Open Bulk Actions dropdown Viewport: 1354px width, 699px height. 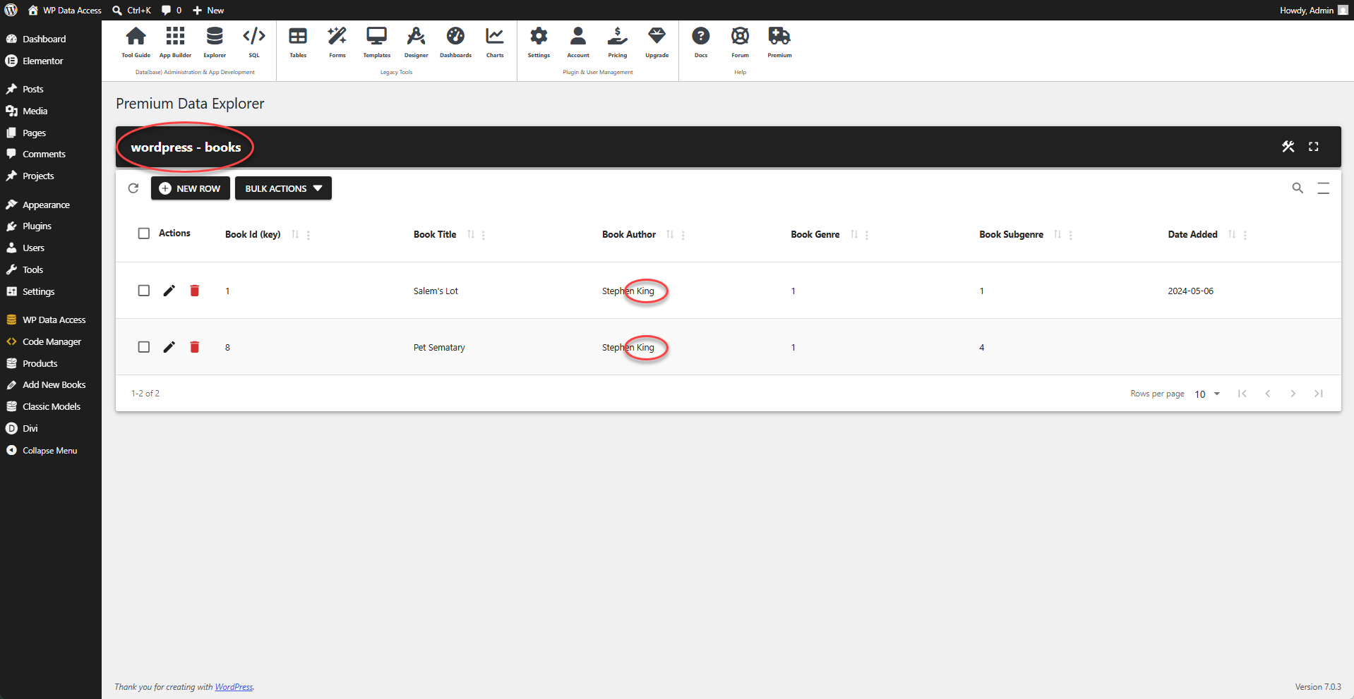(x=283, y=188)
